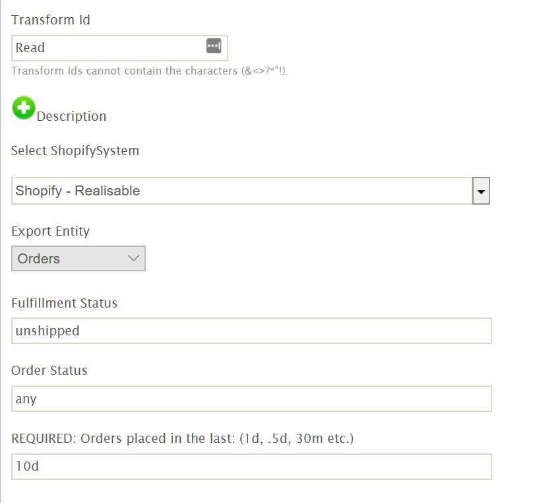The width and height of the screenshot is (533, 503).
Task: Click the Select ShopifySystem label
Action: point(75,151)
